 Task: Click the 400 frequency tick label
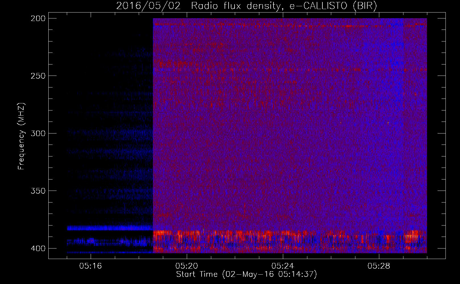point(38,248)
